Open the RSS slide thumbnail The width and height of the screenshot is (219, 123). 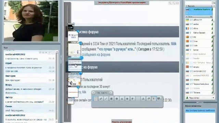pyautogui.click(x=75, y=80)
